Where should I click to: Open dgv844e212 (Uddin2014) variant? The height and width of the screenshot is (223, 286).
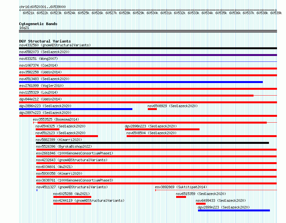[x=40, y=99]
